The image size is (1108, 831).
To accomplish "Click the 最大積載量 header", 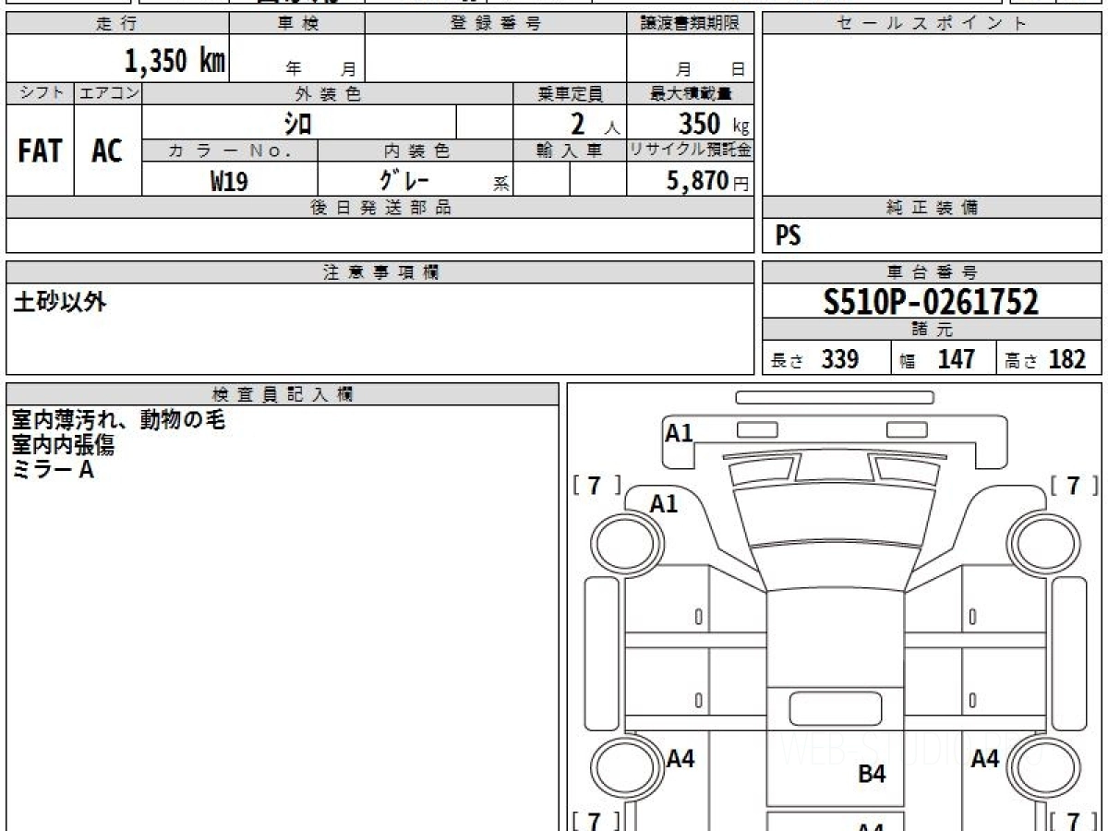I will (x=691, y=93).
